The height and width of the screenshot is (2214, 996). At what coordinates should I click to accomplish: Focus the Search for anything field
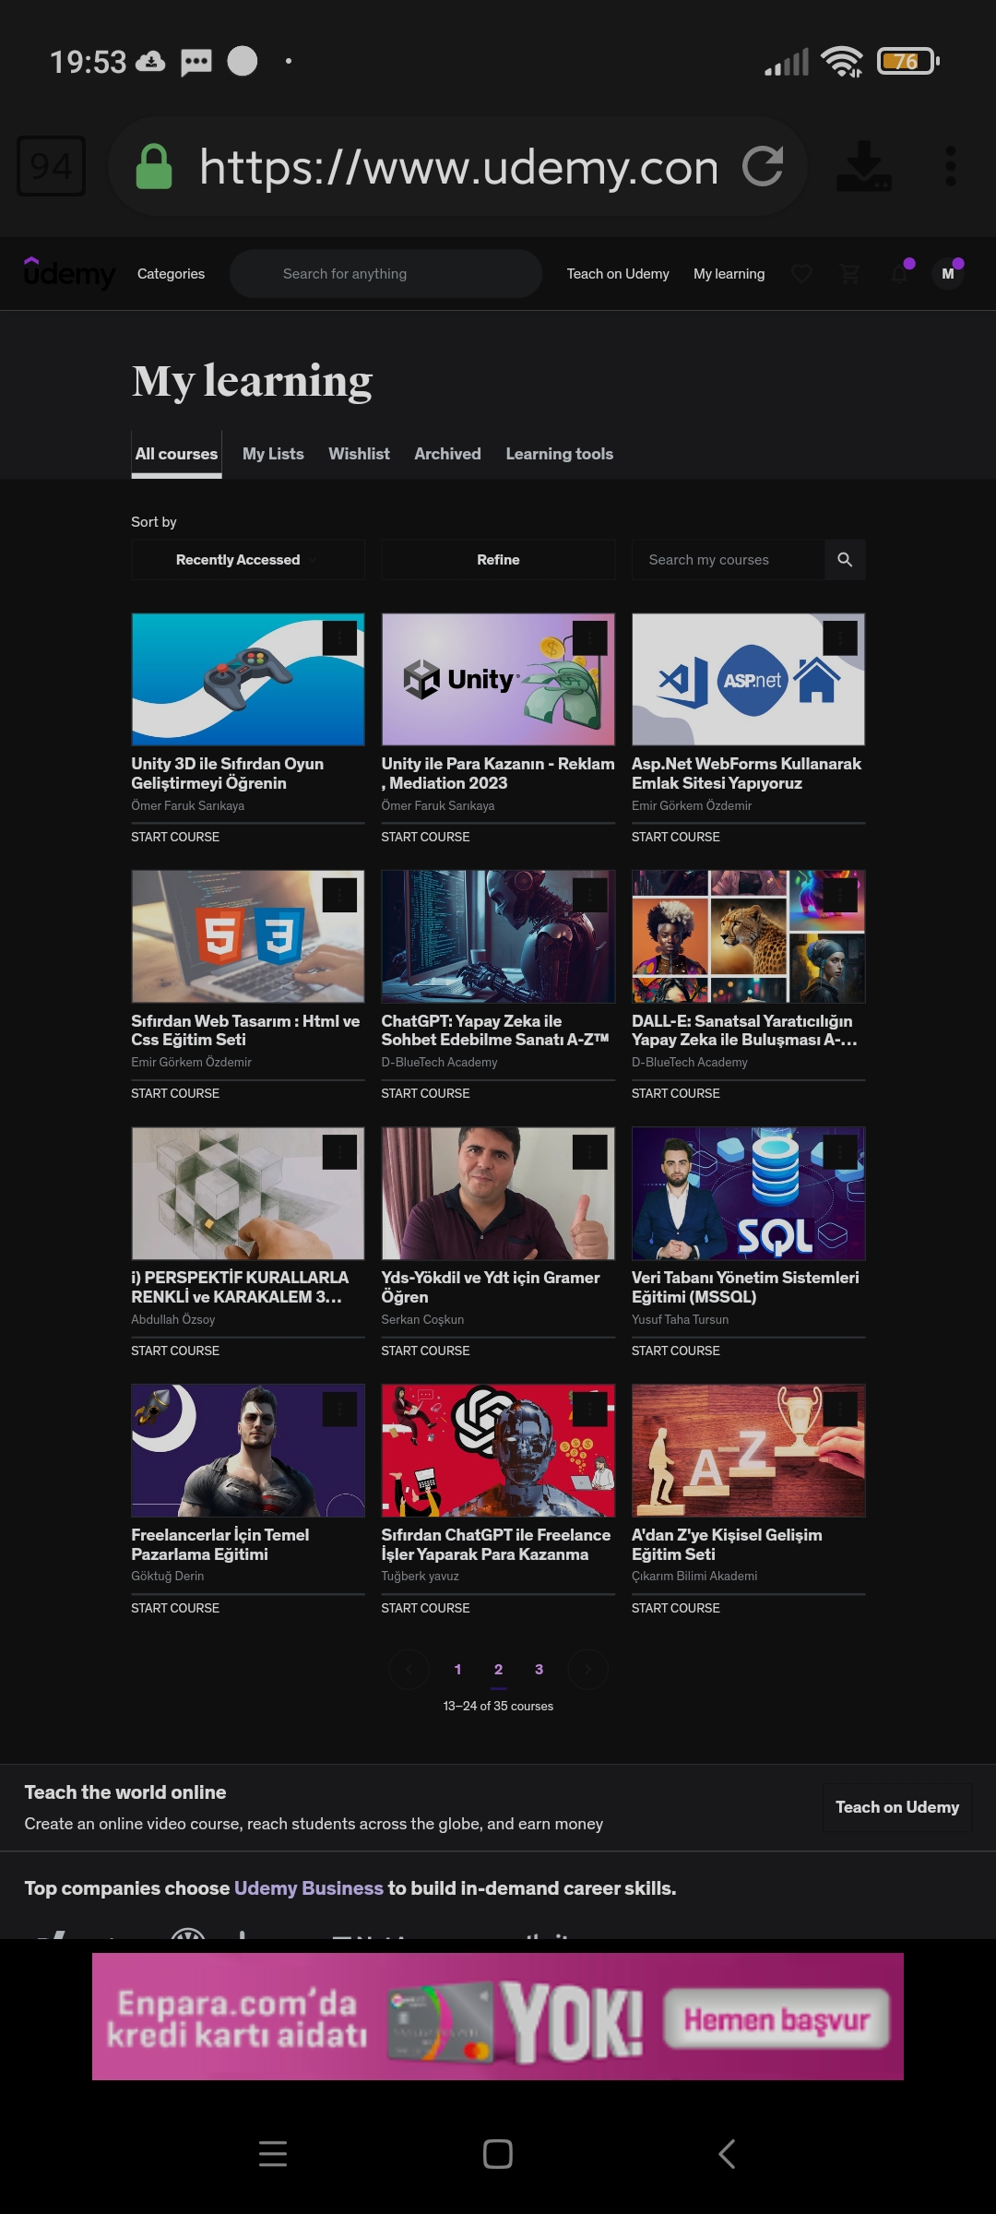click(x=385, y=274)
